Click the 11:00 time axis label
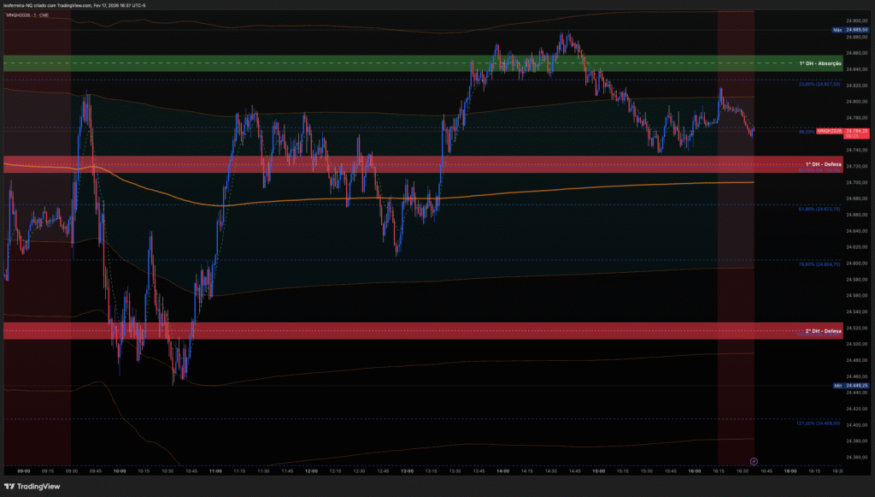875x497 pixels. pos(215,471)
